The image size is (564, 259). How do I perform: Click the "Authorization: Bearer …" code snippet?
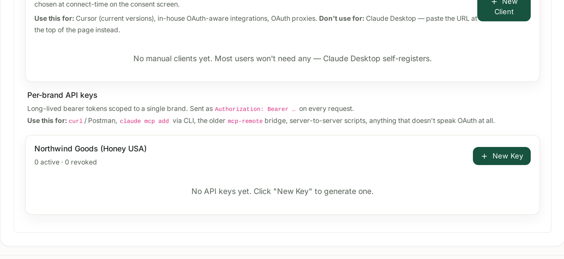[255, 109]
